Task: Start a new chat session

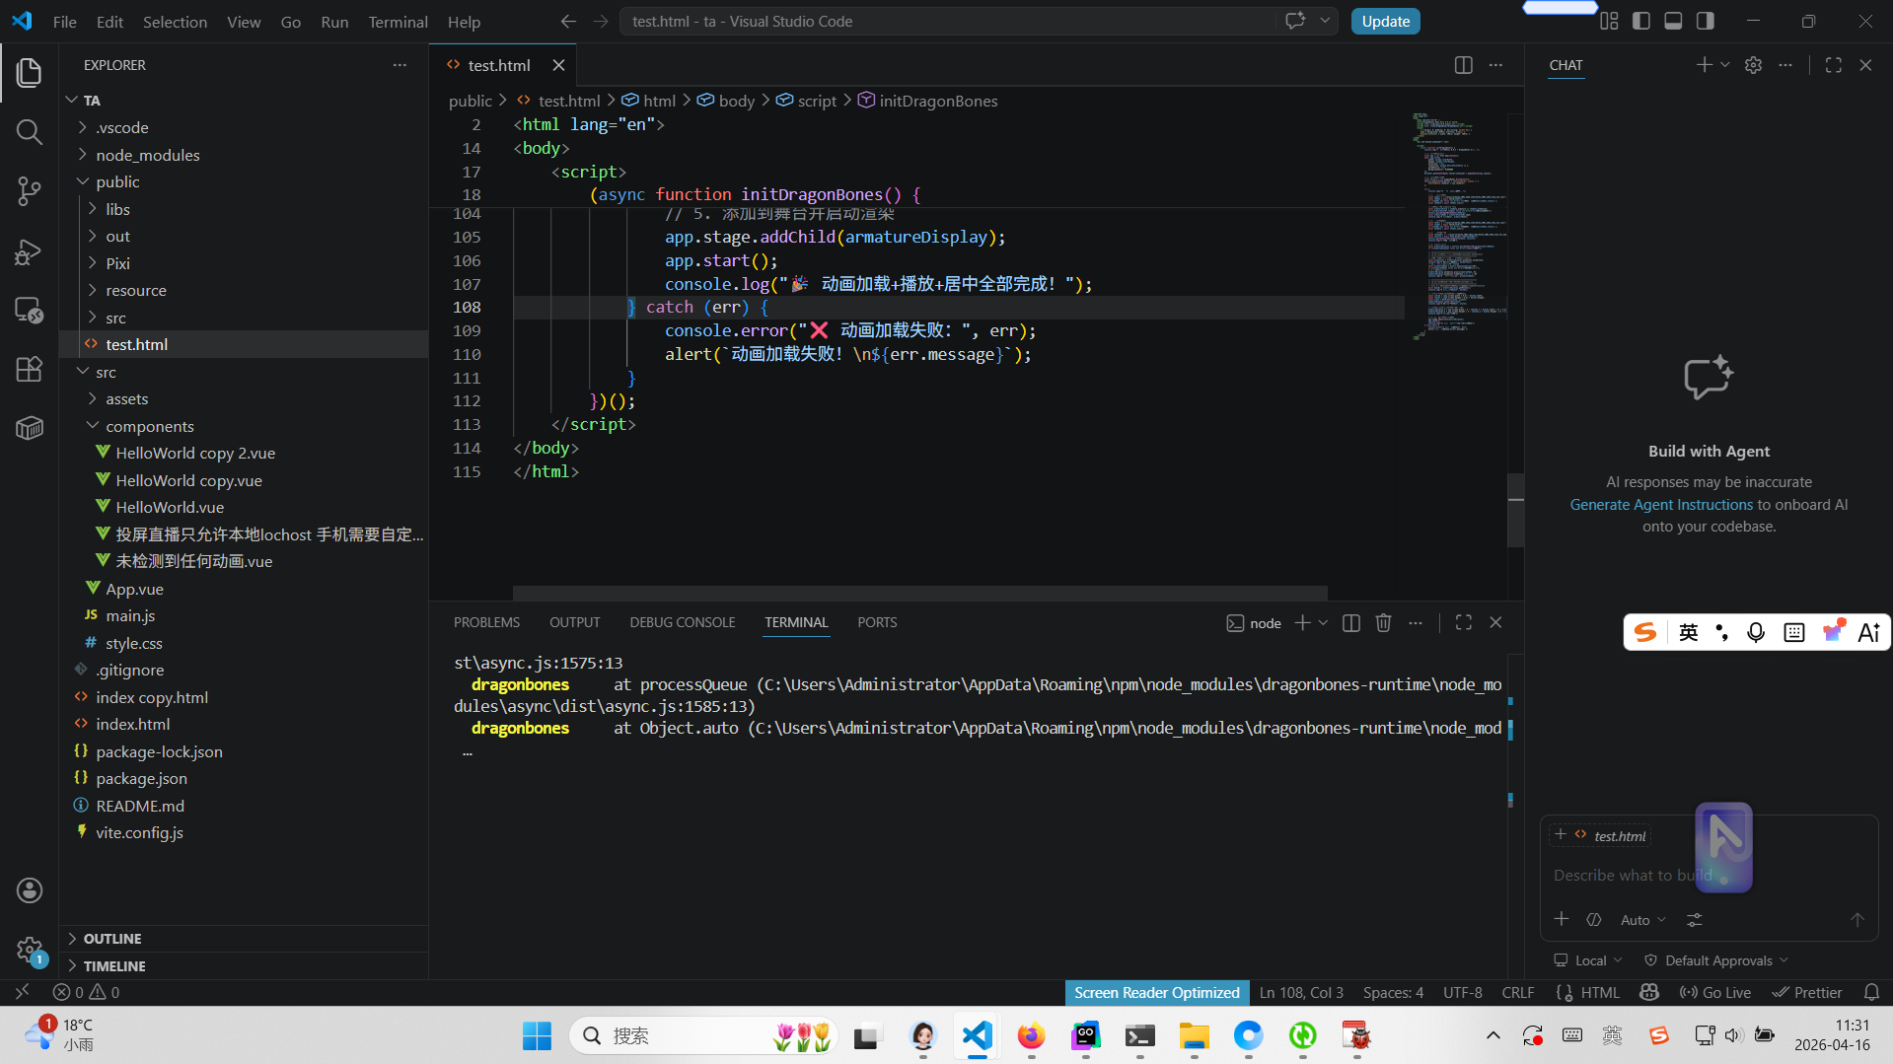Action: tap(1704, 65)
